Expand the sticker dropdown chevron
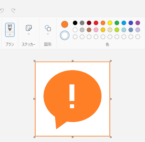This screenshot has height=142, width=145. tap(29, 34)
